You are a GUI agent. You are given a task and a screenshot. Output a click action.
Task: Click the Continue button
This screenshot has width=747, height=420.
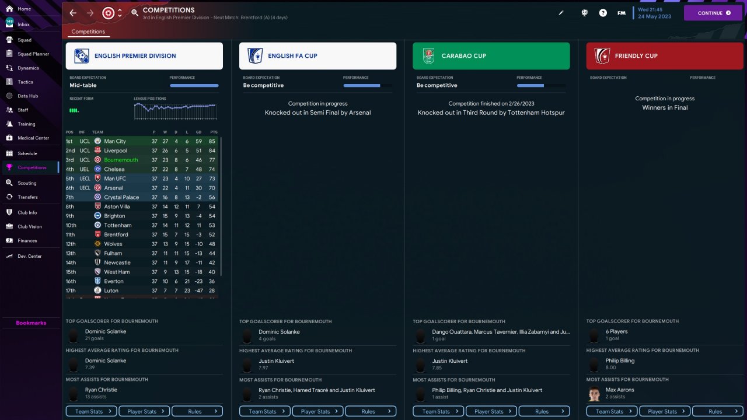tap(713, 13)
